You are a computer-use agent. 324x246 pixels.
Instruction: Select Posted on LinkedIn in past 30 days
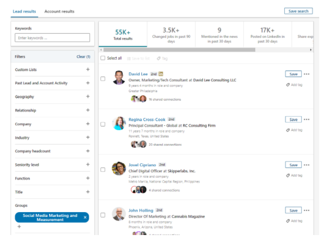click(268, 34)
